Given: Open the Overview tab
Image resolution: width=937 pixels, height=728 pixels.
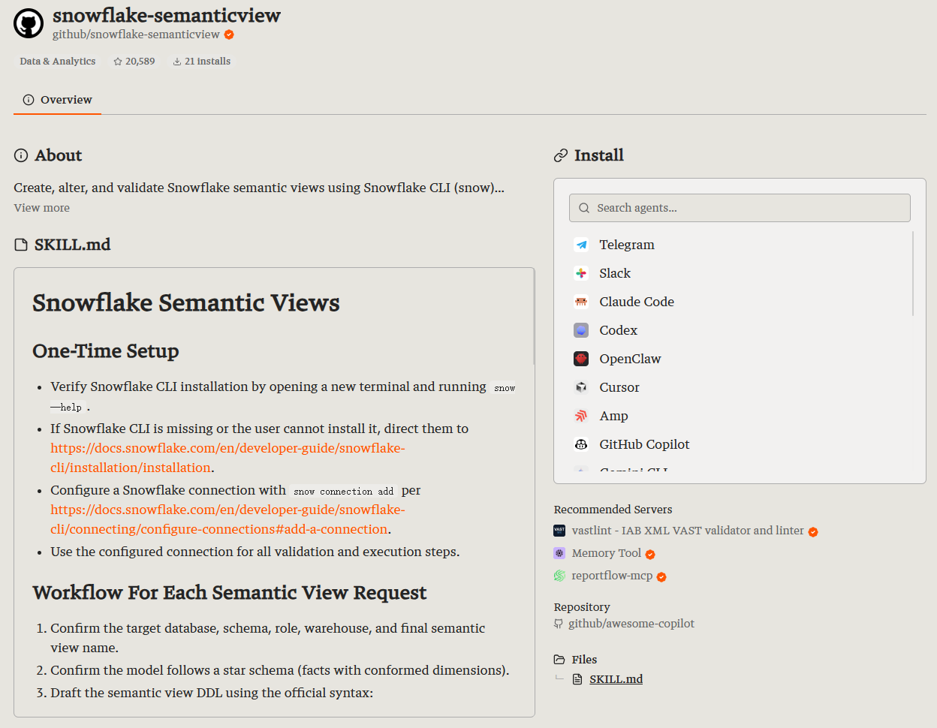Looking at the screenshot, I should [x=57, y=100].
